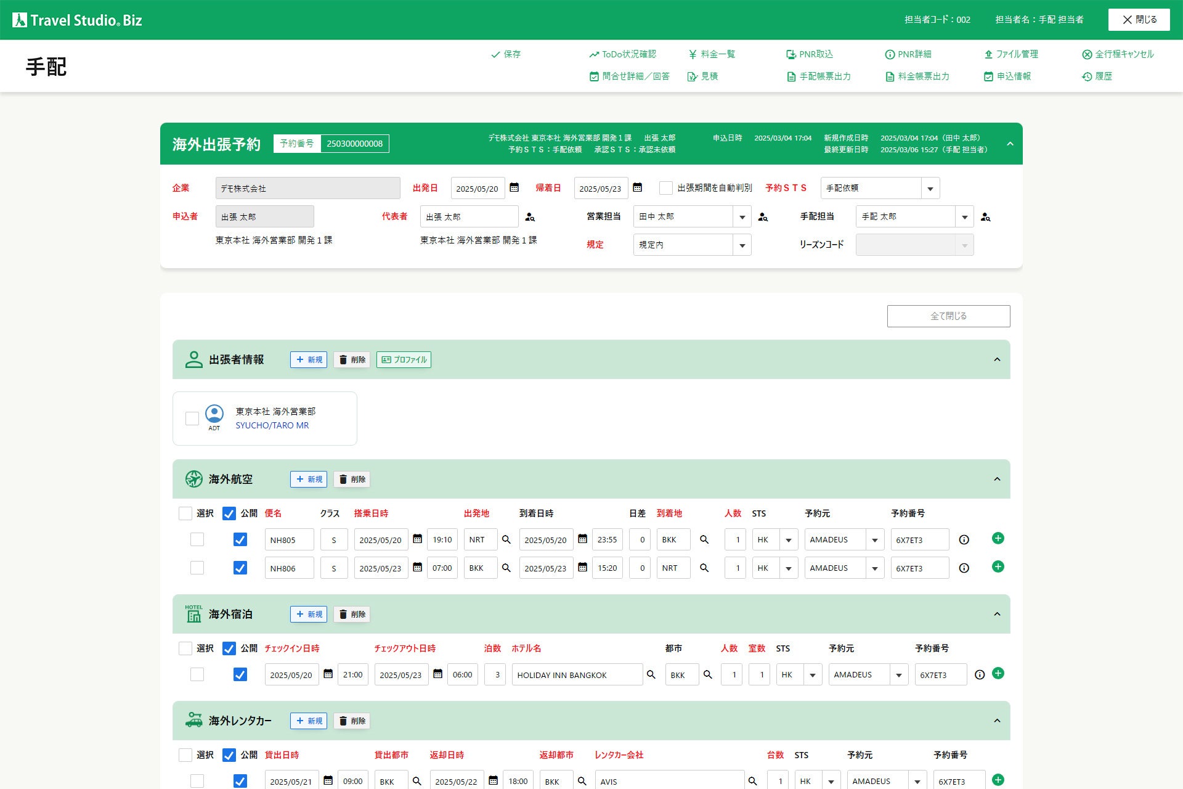Screen dimensions: 1183x789
Task: Click person search icon beside 手配担当
Action: pyautogui.click(x=986, y=217)
